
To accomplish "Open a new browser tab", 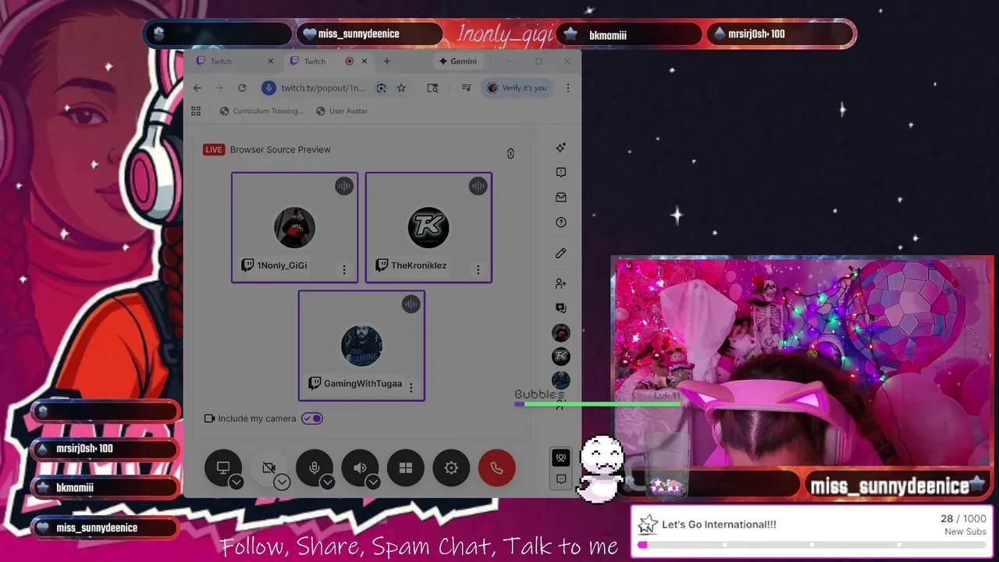I will click(x=386, y=61).
